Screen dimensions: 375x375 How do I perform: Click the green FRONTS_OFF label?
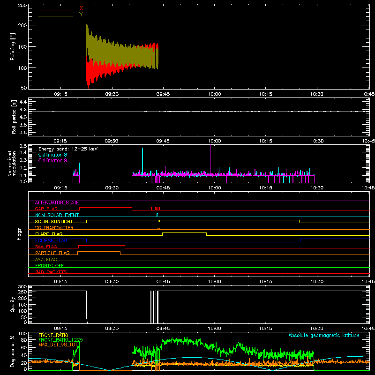click(50, 266)
